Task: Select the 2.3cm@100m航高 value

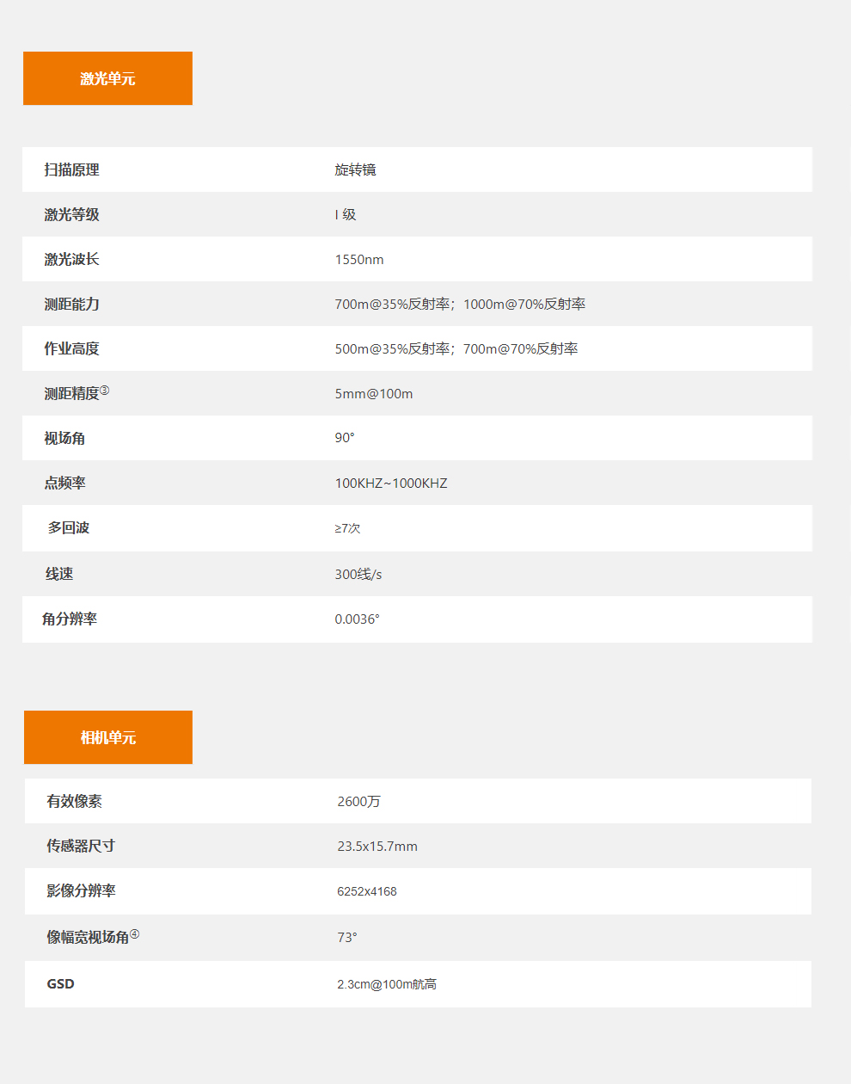Action: [387, 984]
